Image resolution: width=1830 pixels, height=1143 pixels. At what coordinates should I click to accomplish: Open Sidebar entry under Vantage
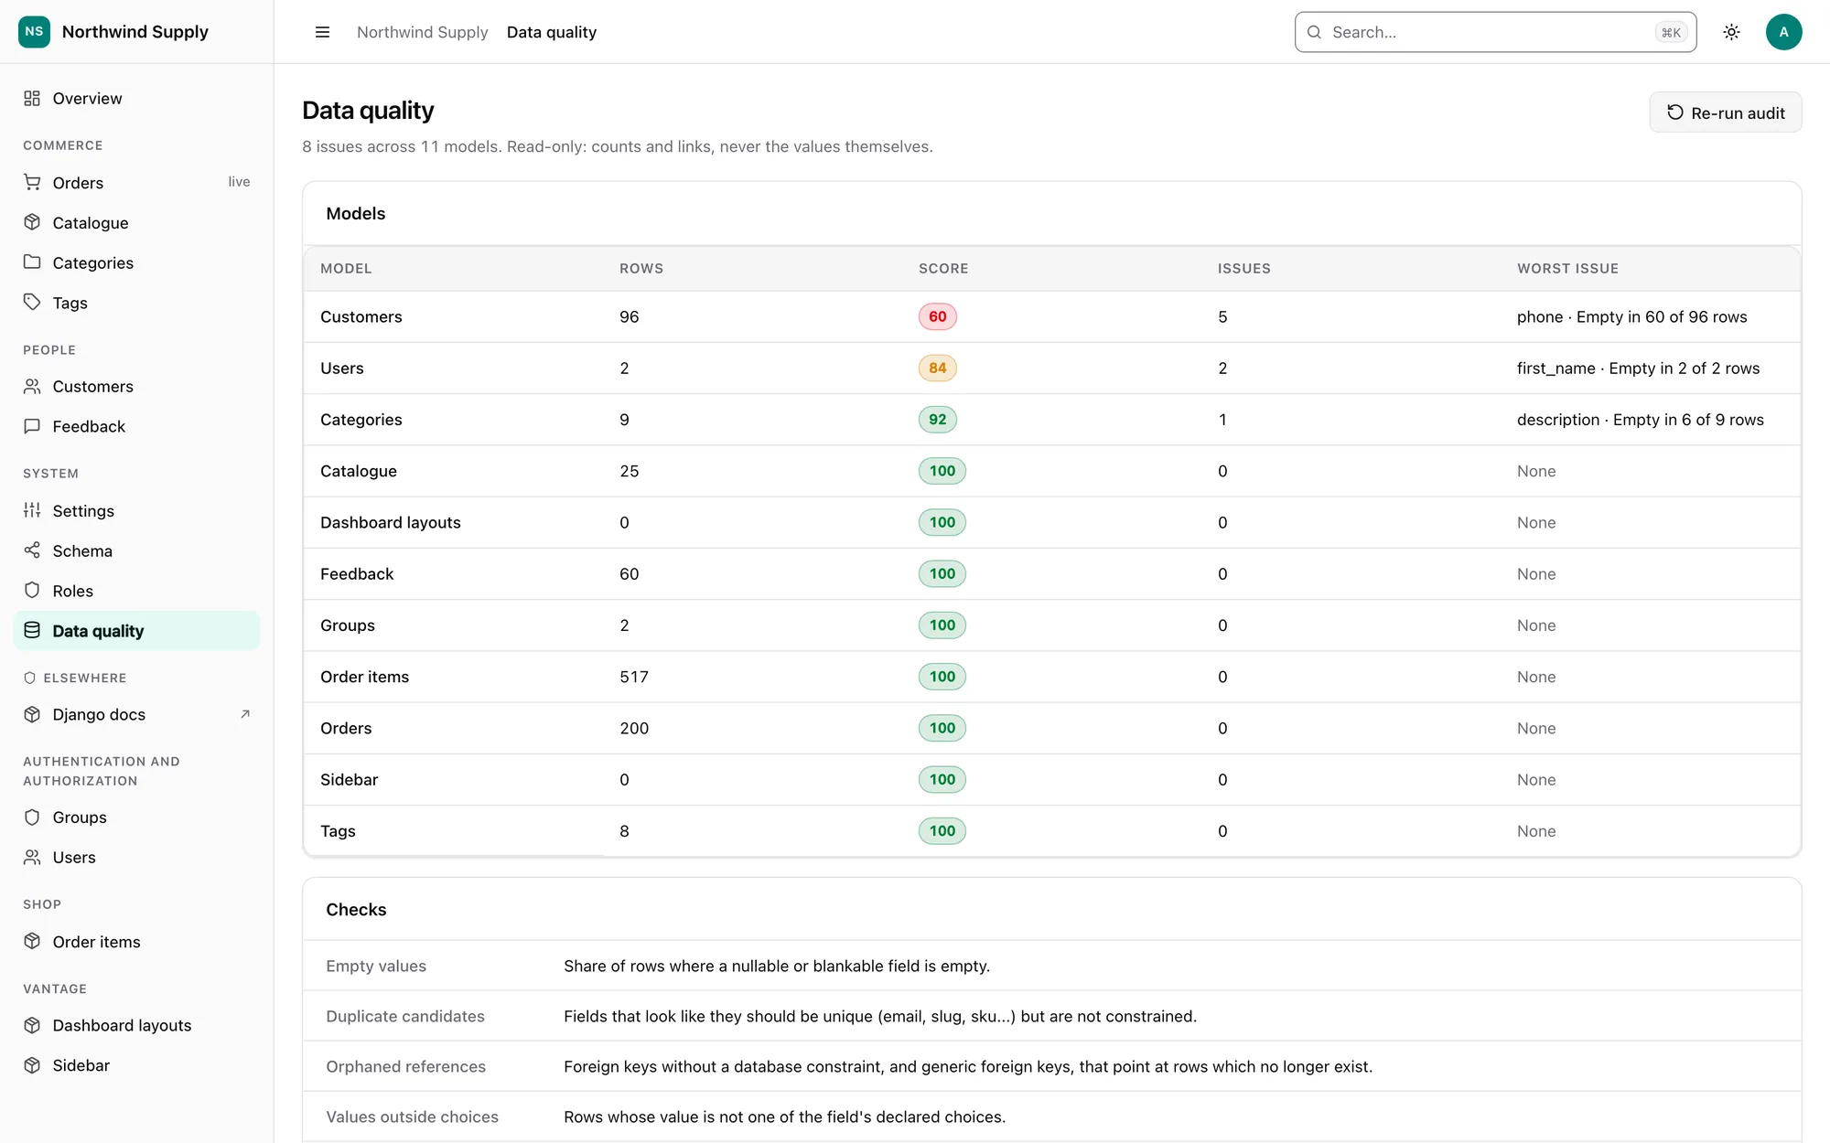[x=137, y=1065]
